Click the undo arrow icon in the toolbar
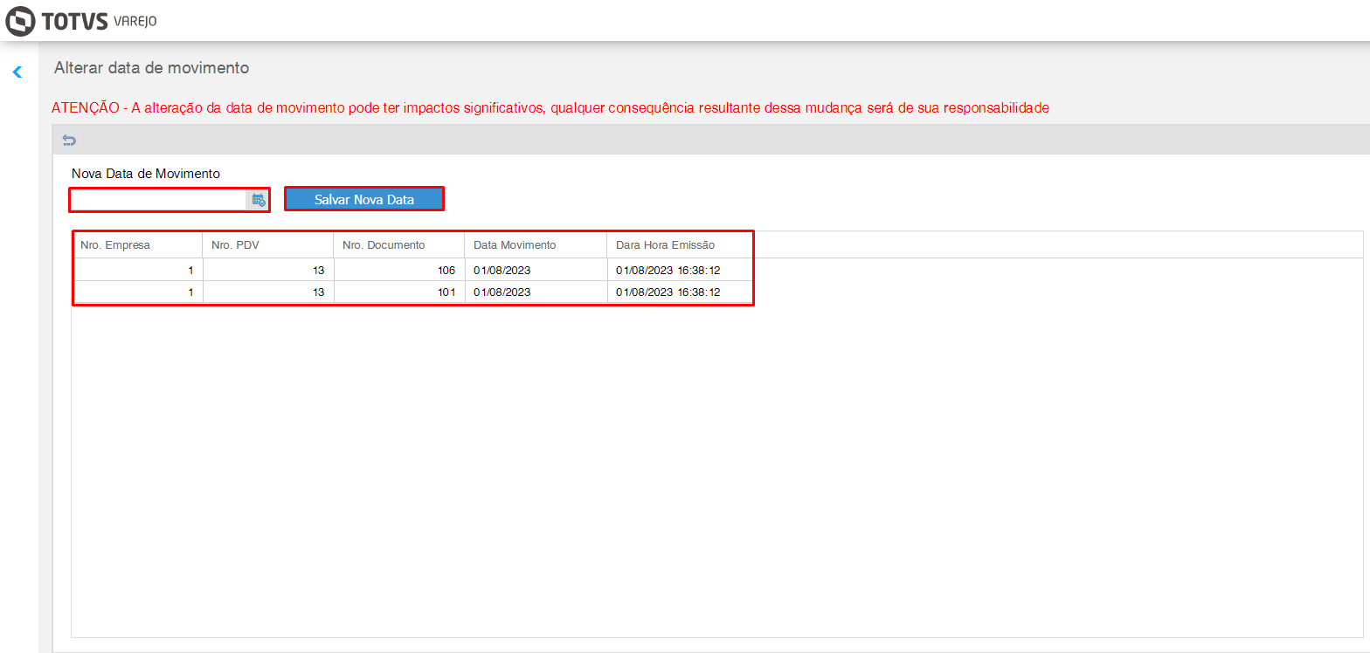Viewport: 1370px width, 653px height. click(x=69, y=141)
